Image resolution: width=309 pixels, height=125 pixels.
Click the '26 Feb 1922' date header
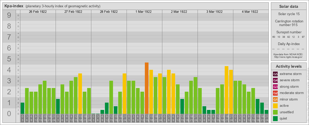(38, 12)
